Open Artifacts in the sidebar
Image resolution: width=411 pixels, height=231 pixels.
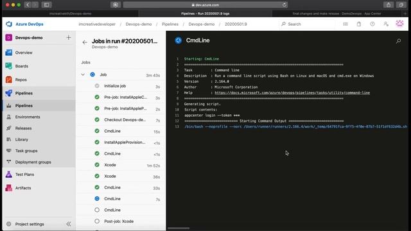(x=23, y=188)
